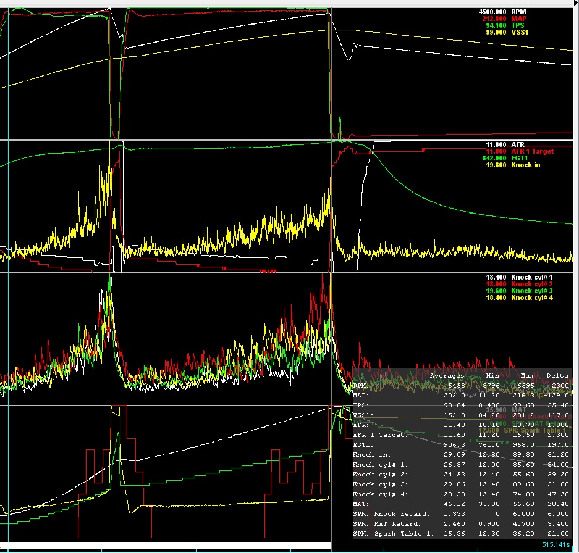Select the yellow Knock in legend entry
Screen dimensions: 579x553
pyautogui.click(x=525, y=165)
